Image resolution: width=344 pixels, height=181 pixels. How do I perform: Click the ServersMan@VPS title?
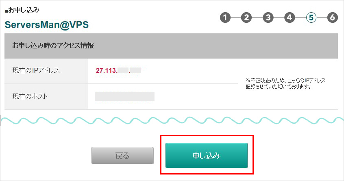(x=46, y=24)
